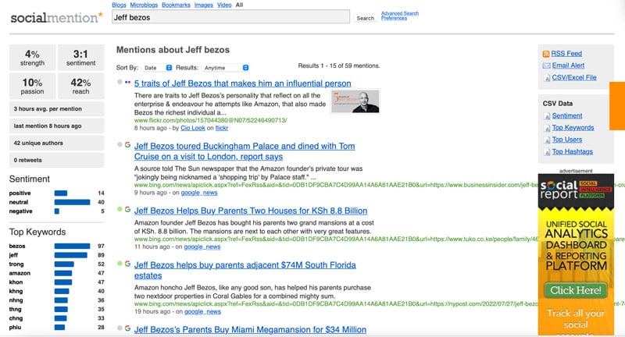Click the 3:1 sentiment box

pos(81,58)
